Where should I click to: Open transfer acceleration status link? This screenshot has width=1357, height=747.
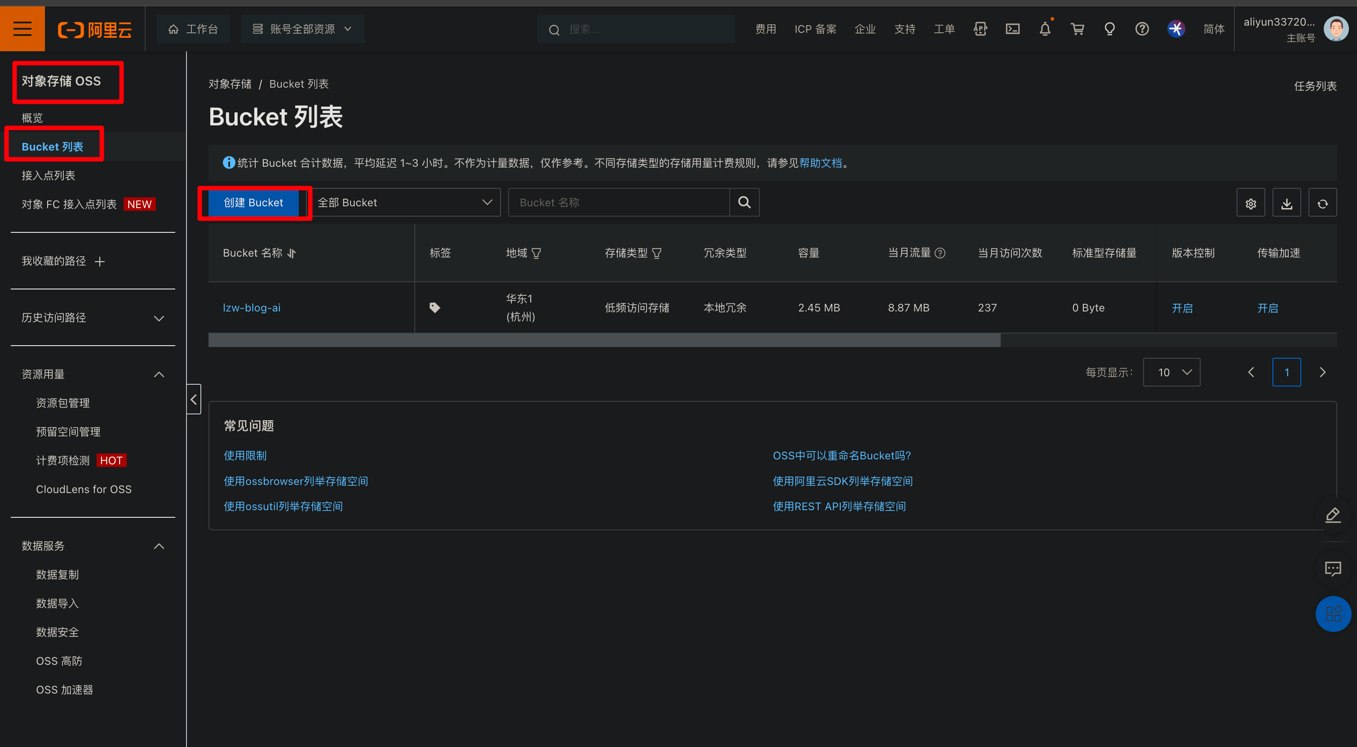tap(1268, 308)
